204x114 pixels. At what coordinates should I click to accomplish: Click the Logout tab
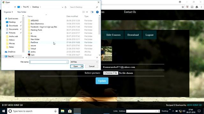tap(149, 35)
